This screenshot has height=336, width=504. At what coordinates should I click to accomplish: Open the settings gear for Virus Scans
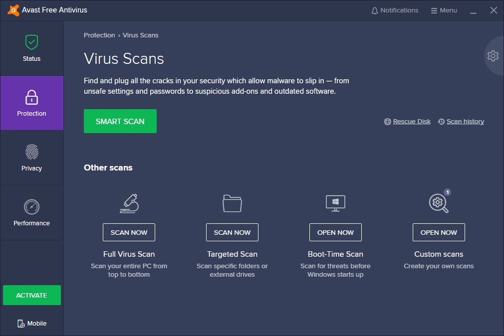[x=493, y=56]
